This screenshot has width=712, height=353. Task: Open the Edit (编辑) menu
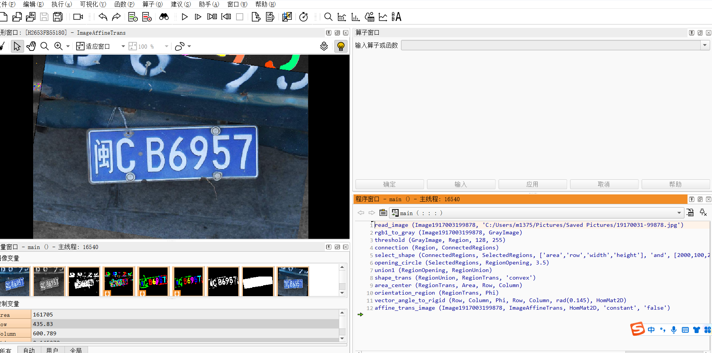click(x=33, y=4)
